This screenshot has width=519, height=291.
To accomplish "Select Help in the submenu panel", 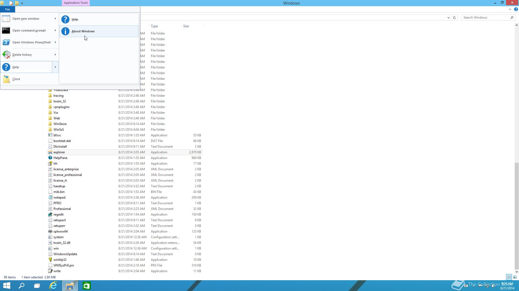I will [99, 19].
